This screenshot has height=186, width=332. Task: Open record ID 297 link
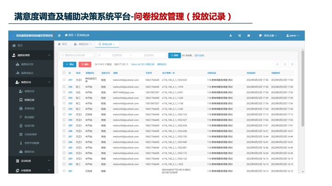click(70, 80)
